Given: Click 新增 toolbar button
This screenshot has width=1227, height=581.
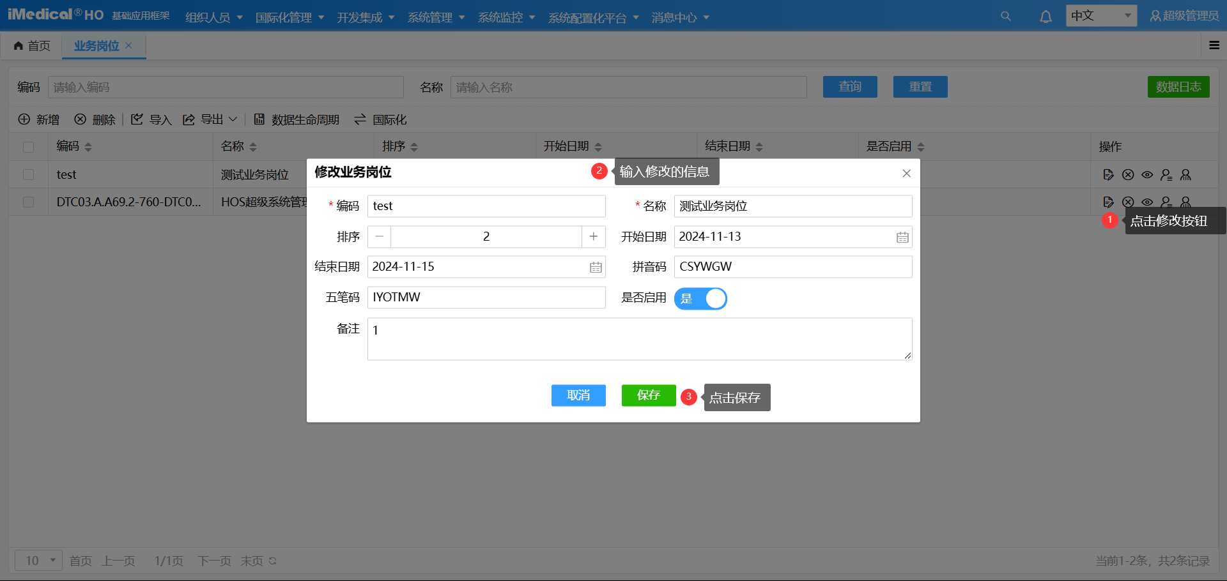Looking at the screenshot, I should 39,119.
